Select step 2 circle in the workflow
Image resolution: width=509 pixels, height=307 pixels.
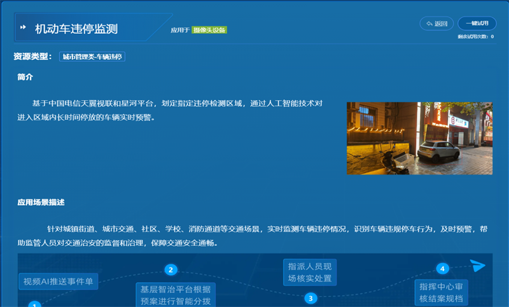coord(170,269)
